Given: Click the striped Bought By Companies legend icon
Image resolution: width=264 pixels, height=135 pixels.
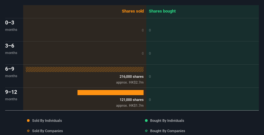Looking at the screenshot, I should coord(146,131).
